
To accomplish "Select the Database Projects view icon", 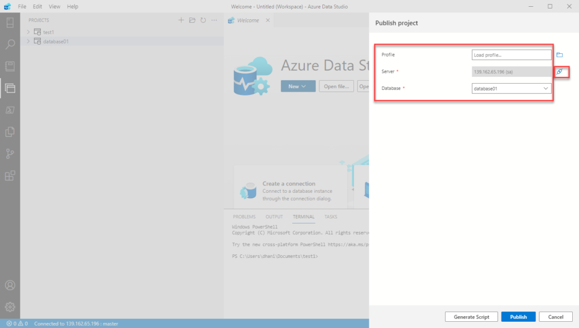I will [x=10, y=88].
